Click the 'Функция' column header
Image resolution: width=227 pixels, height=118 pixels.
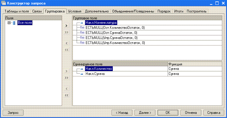tap(195, 64)
